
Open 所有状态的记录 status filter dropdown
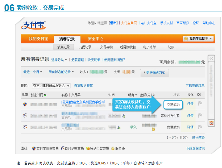coord(61,72)
